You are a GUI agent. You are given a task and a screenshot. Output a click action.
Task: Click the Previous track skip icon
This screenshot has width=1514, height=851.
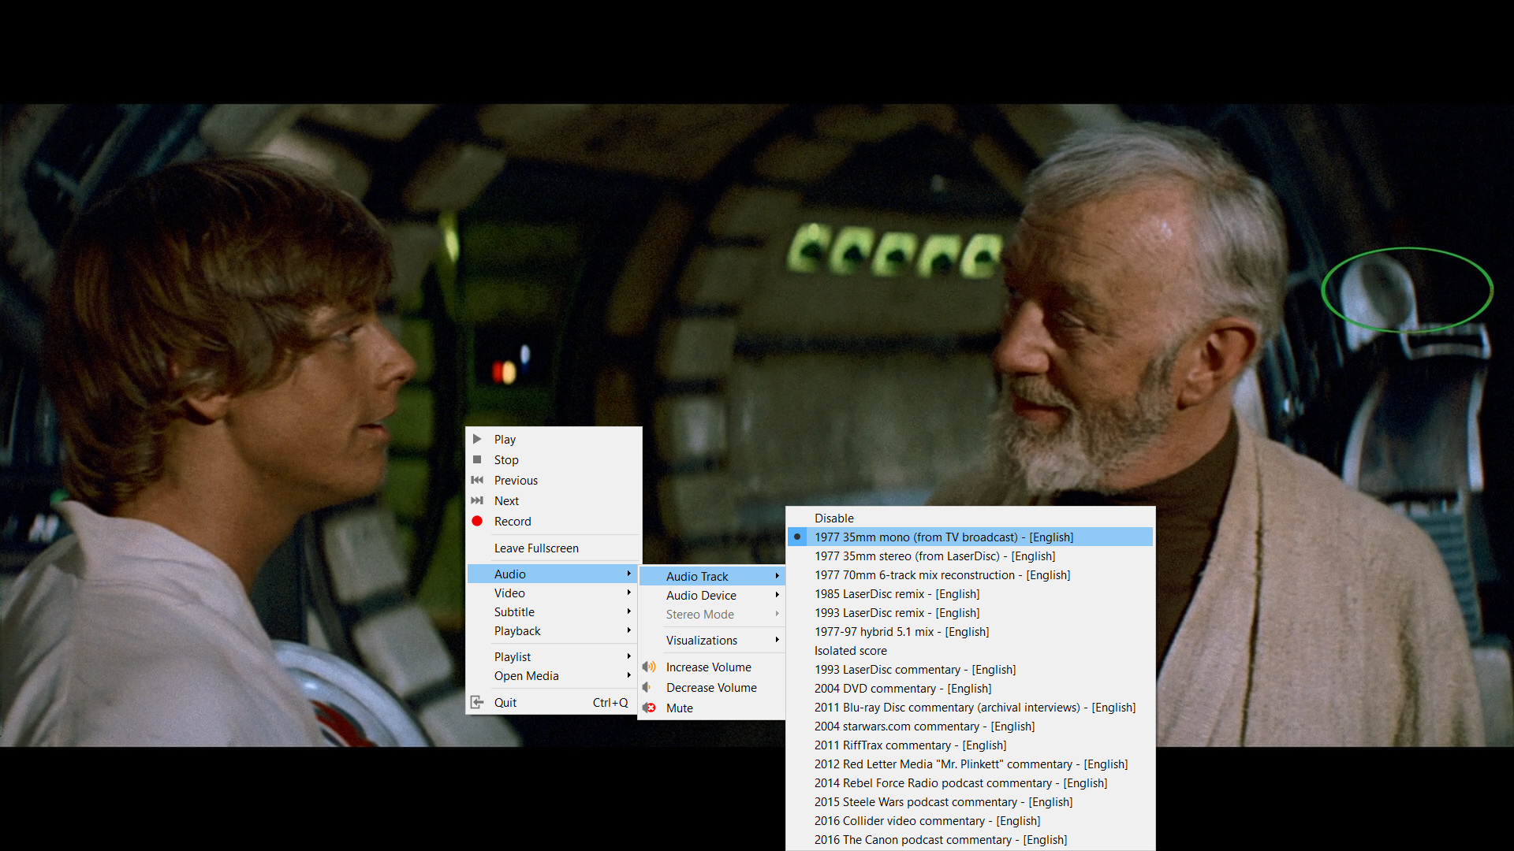pyautogui.click(x=477, y=480)
